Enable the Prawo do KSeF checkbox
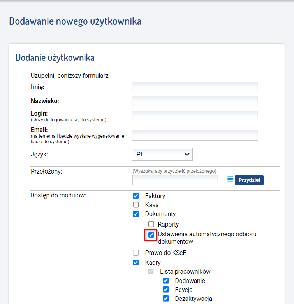Image resolution: width=294 pixels, height=304 pixels. (136, 253)
